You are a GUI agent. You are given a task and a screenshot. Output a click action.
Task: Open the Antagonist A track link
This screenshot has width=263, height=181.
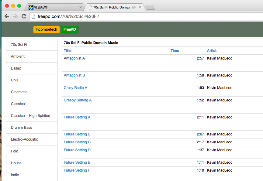[x=74, y=58]
